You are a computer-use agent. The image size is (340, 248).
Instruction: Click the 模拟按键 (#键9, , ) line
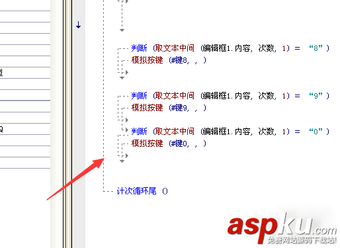[169, 108]
